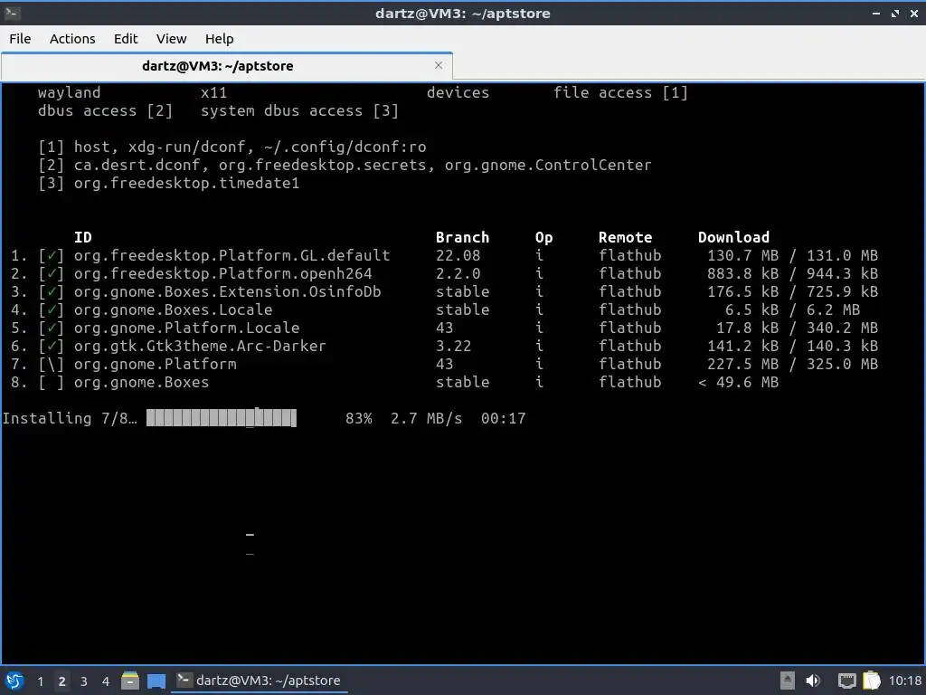The image size is (926, 695).
Task: Click the checkmark for org.gtk.Gtk3theme.Arc-Darker
Action: point(52,346)
